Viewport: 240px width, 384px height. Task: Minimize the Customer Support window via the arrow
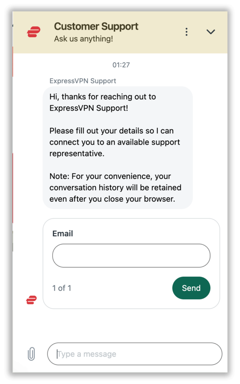click(211, 31)
